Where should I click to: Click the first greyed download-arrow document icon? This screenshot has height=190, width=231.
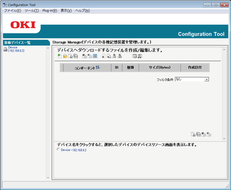click(x=104, y=56)
